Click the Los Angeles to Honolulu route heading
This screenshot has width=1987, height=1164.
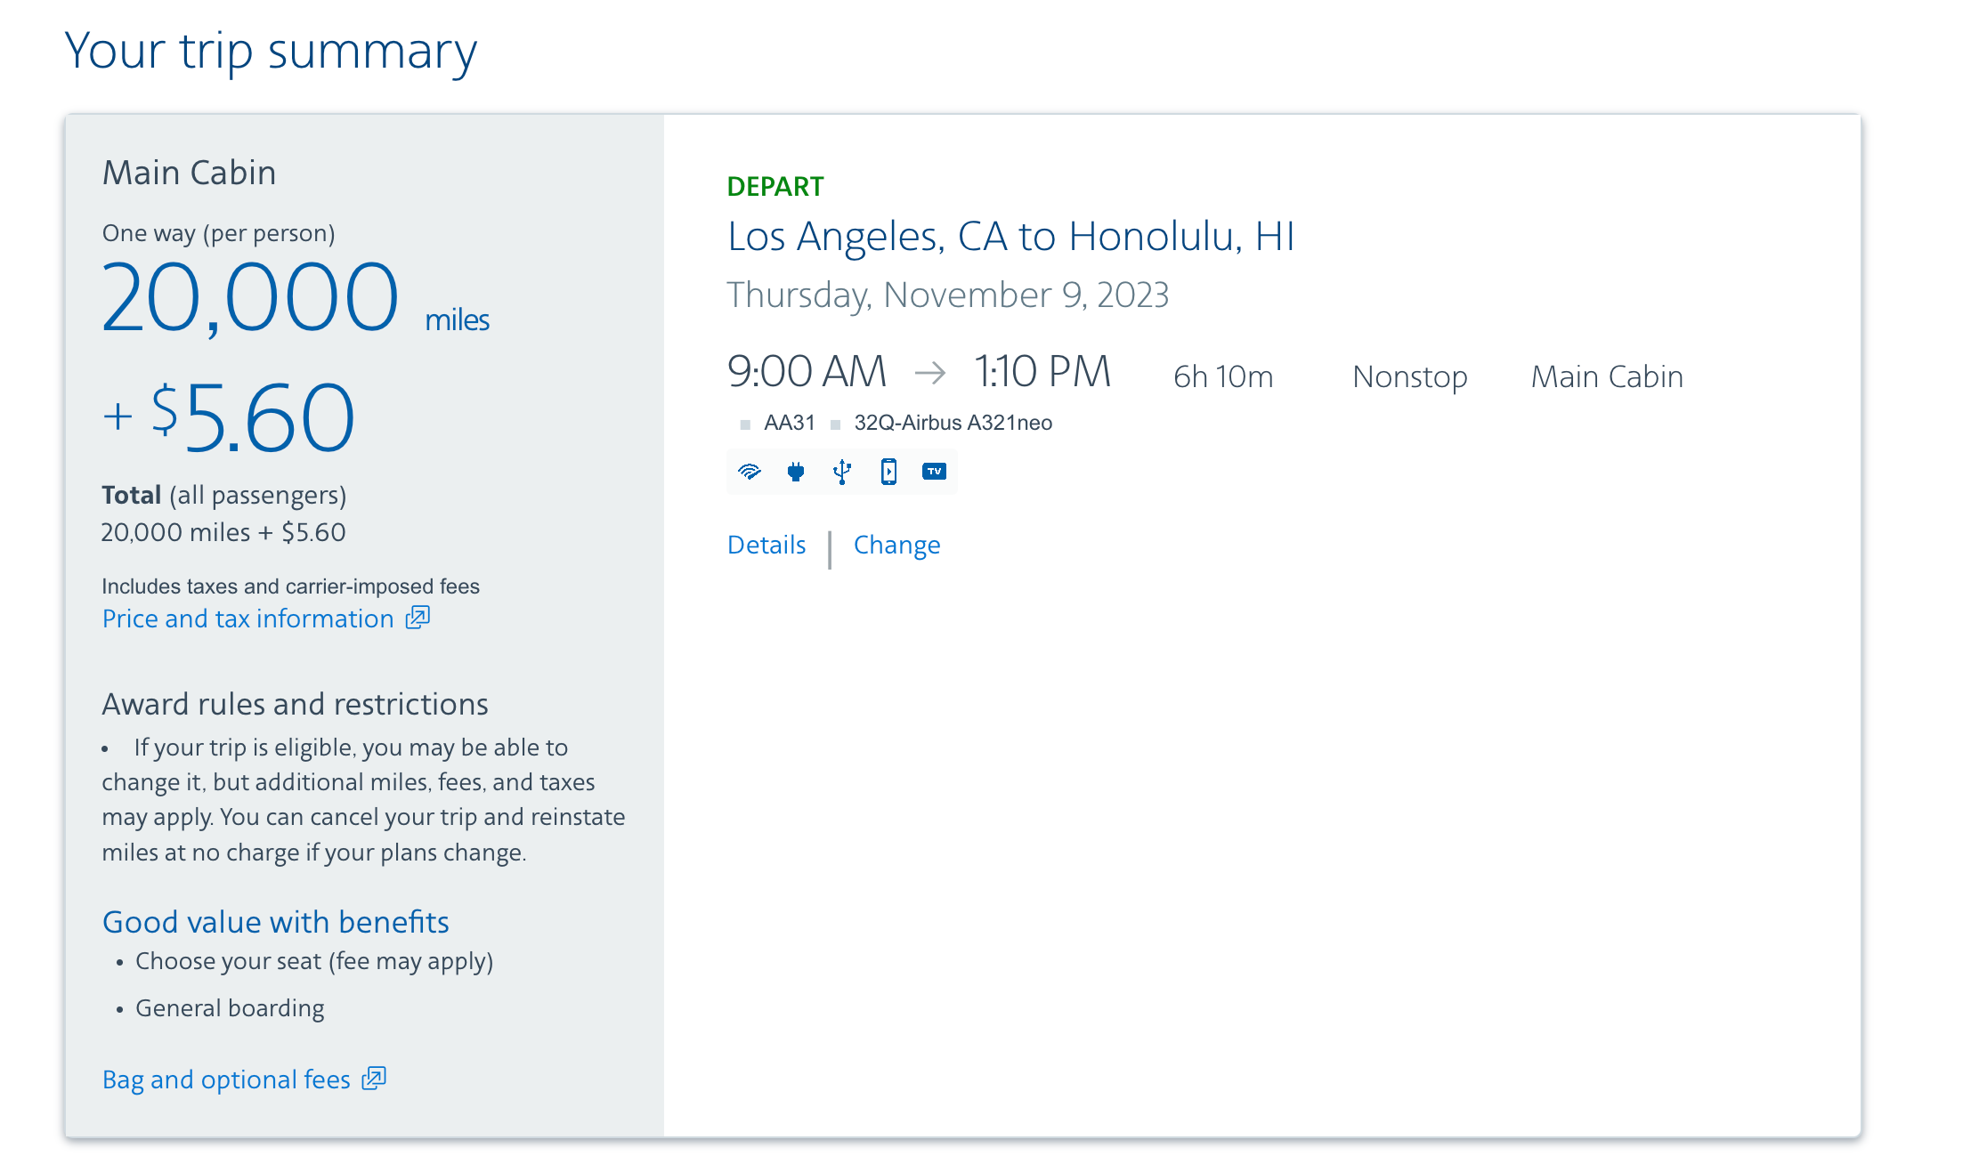[x=1010, y=237]
